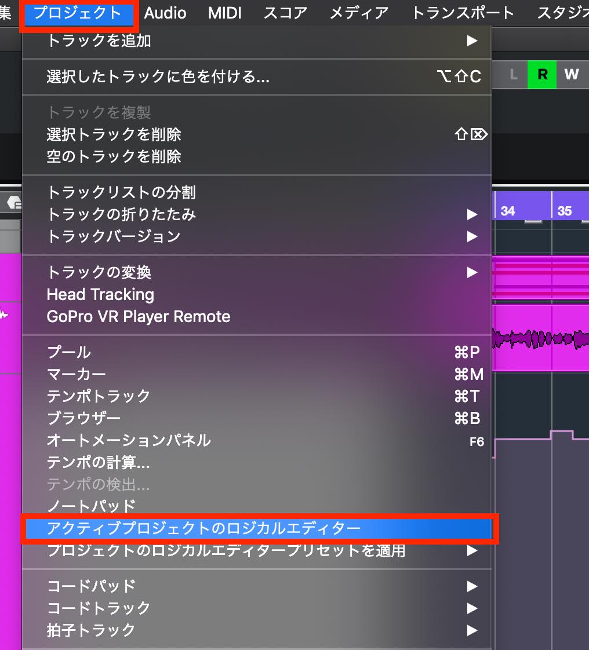
Task: Click bar 34 on the ruler
Action: pyautogui.click(x=508, y=211)
